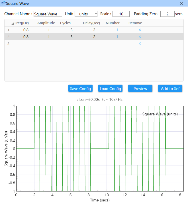Click the Square Wave (units) legend entry
Image resolution: width=188 pixels, height=206 pixels.
[160, 114]
